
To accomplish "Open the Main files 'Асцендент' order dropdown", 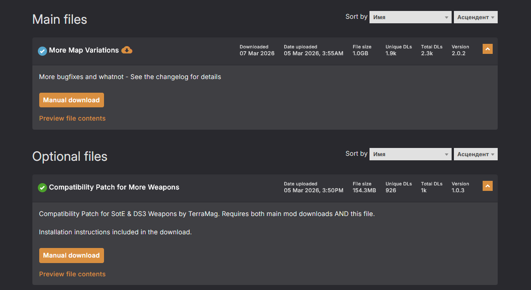I will click(x=475, y=17).
